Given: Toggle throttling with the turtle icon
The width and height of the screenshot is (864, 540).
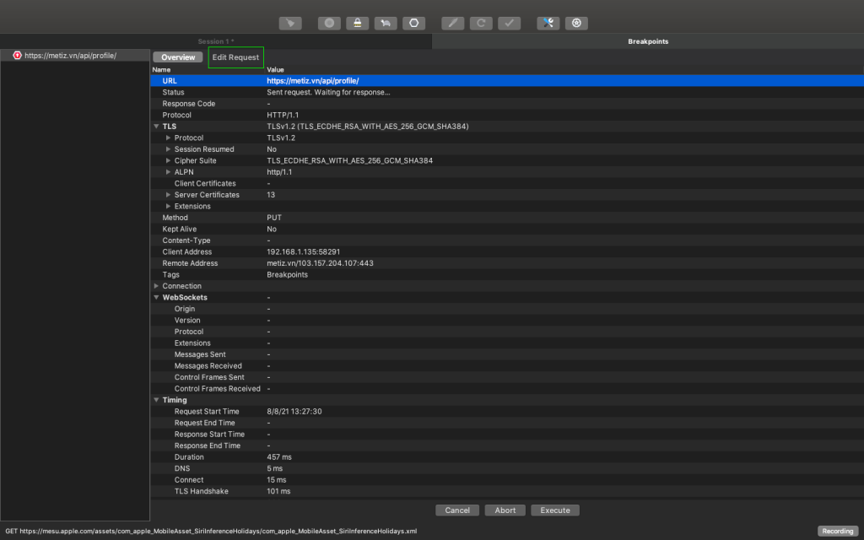Looking at the screenshot, I should (x=385, y=23).
